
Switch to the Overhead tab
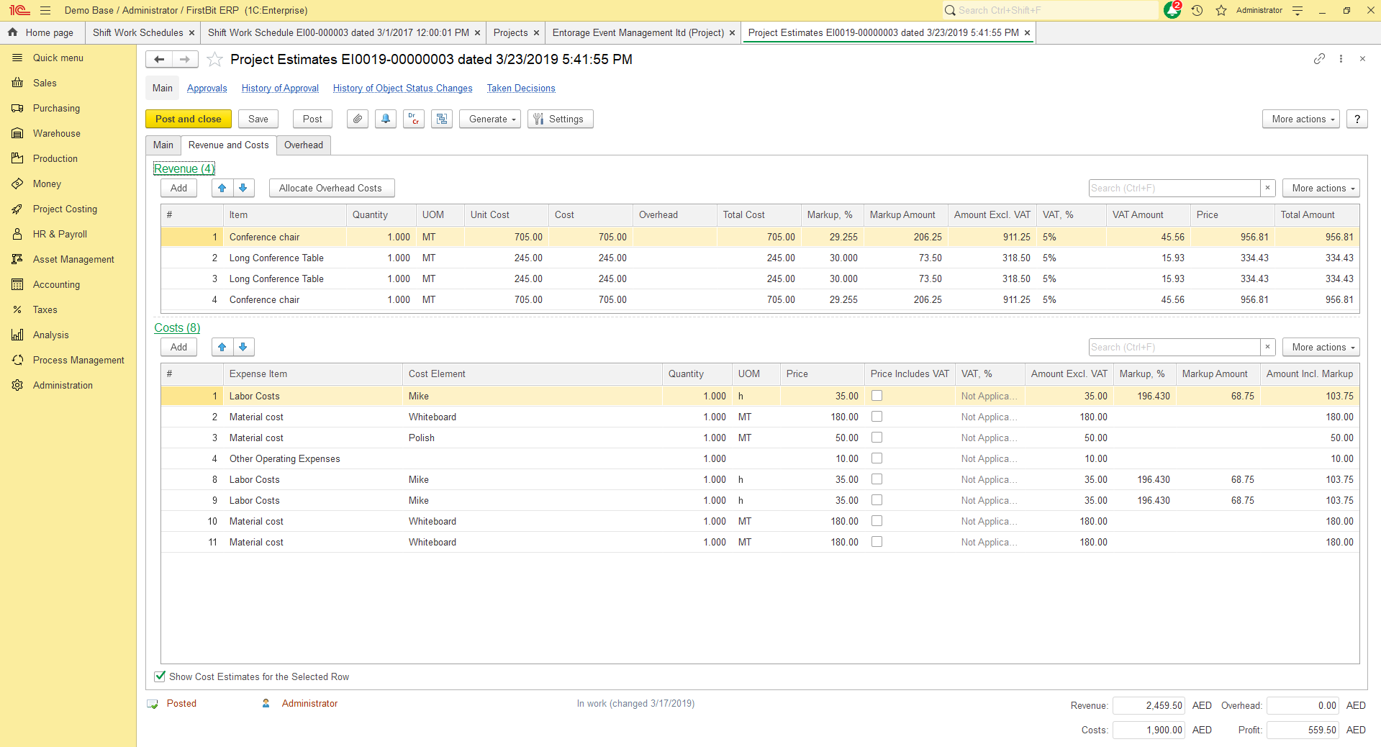(304, 145)
